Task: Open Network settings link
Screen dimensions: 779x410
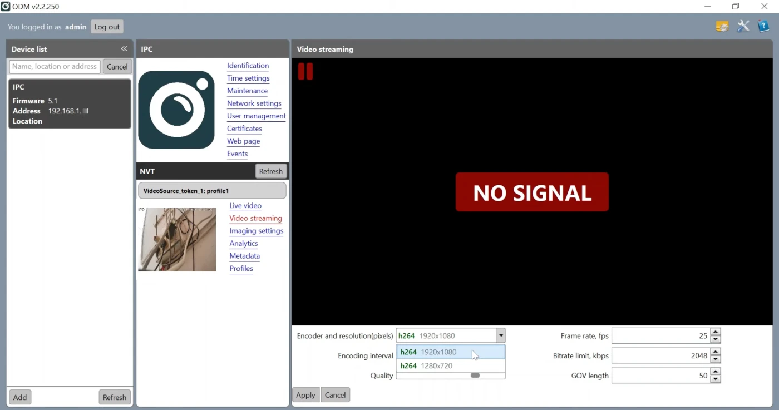Action: pos(254,103)
